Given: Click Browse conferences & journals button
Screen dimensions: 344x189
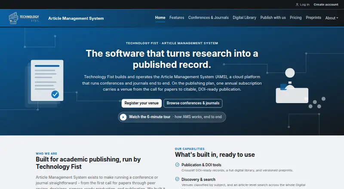Looking at the screenshot, I should point(193,103).
